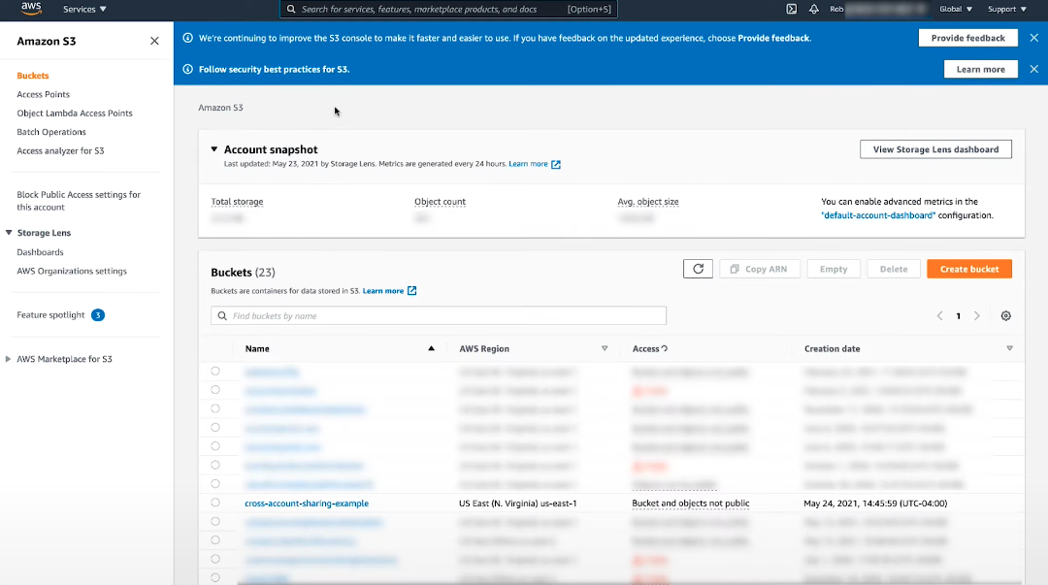Viewport: 1048px width, 585px height.
Task: Open the Global region dropdown
Action: pos(955,9)
